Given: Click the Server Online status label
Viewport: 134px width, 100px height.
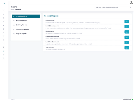Looking at the screenshot, I should [x=127, y=99].
